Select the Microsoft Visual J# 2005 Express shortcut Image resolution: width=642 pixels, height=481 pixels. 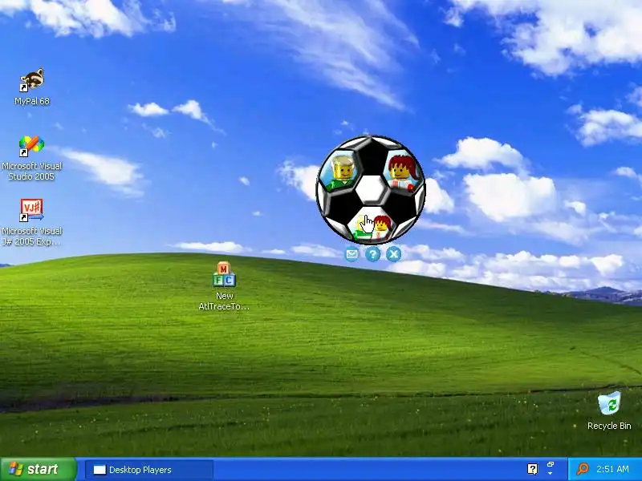(x=31, y=223)
